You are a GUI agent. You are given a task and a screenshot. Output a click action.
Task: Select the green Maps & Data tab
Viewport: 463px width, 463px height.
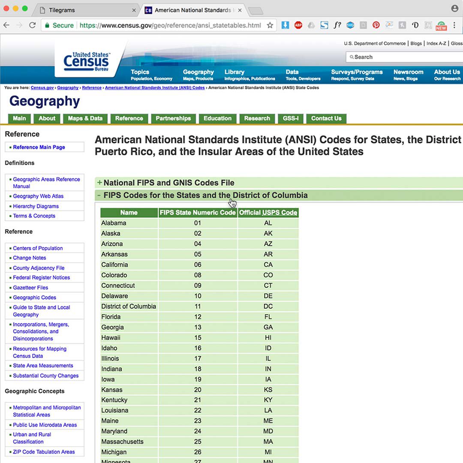tap(85, 118)
